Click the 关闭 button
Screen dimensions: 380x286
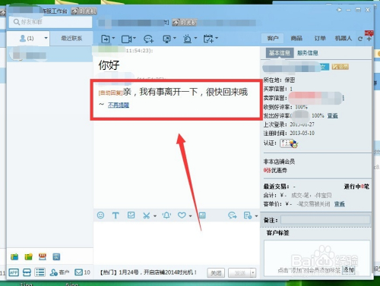tap(216, 273)
